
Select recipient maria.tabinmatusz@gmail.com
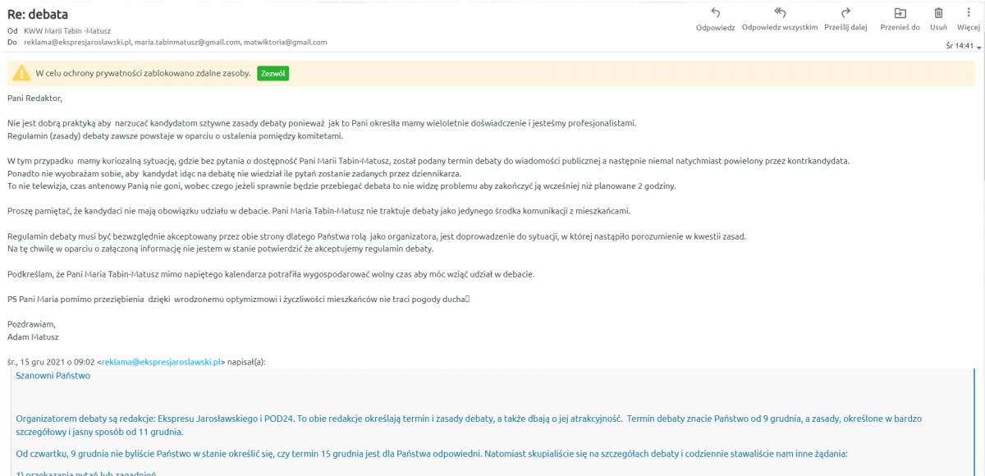coord(188,42)
